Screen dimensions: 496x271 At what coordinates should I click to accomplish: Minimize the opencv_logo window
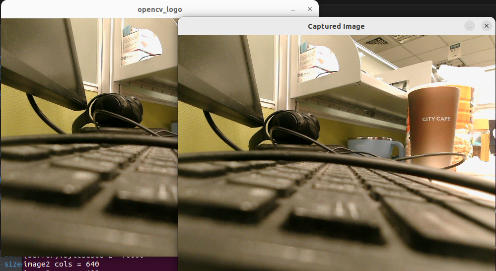(293, 9)
